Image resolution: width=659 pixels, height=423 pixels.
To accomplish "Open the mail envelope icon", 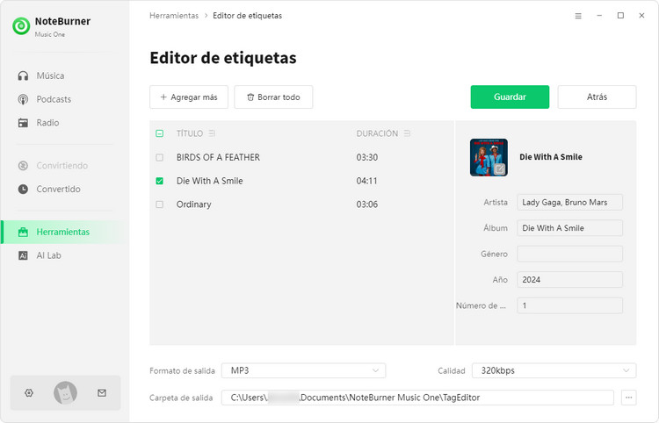I will tap(102, 393).
